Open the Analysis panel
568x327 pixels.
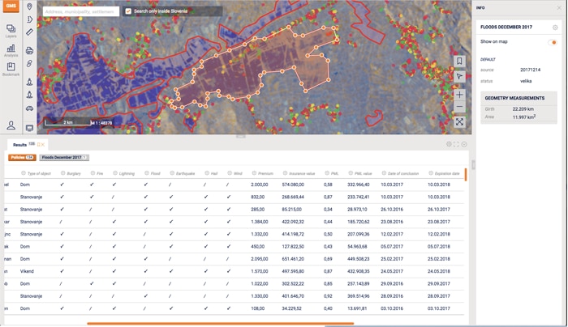[x=11, y=50]
